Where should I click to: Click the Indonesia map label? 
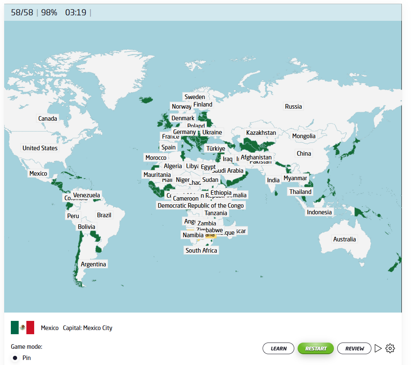coord(319,212)
